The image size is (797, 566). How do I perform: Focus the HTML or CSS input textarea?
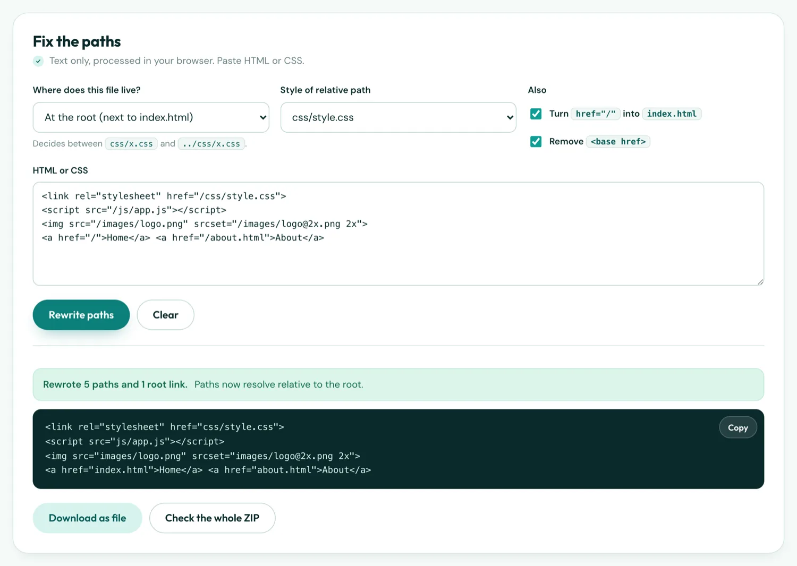click(x=398, y=234)
